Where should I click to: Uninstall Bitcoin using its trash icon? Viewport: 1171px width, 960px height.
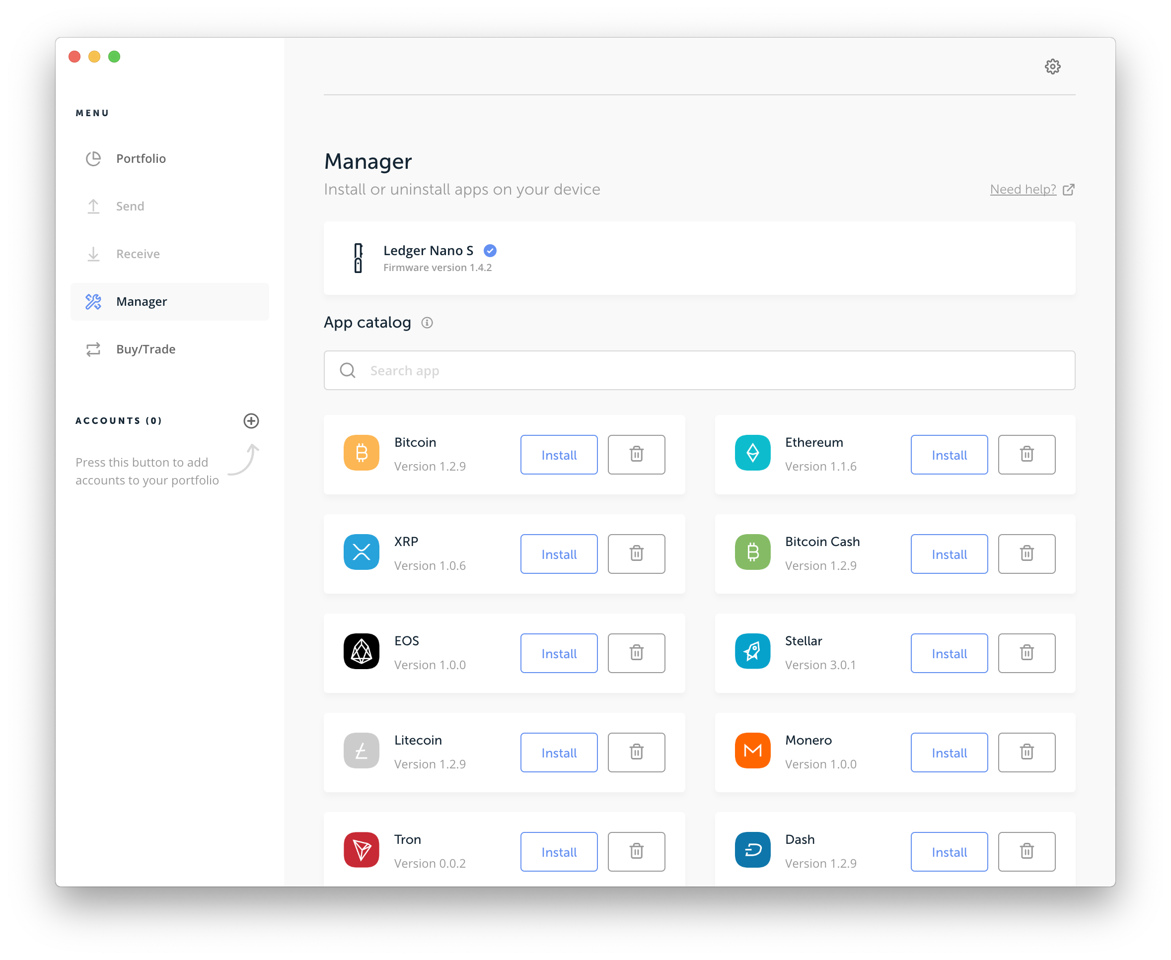(x=636, y=455)
